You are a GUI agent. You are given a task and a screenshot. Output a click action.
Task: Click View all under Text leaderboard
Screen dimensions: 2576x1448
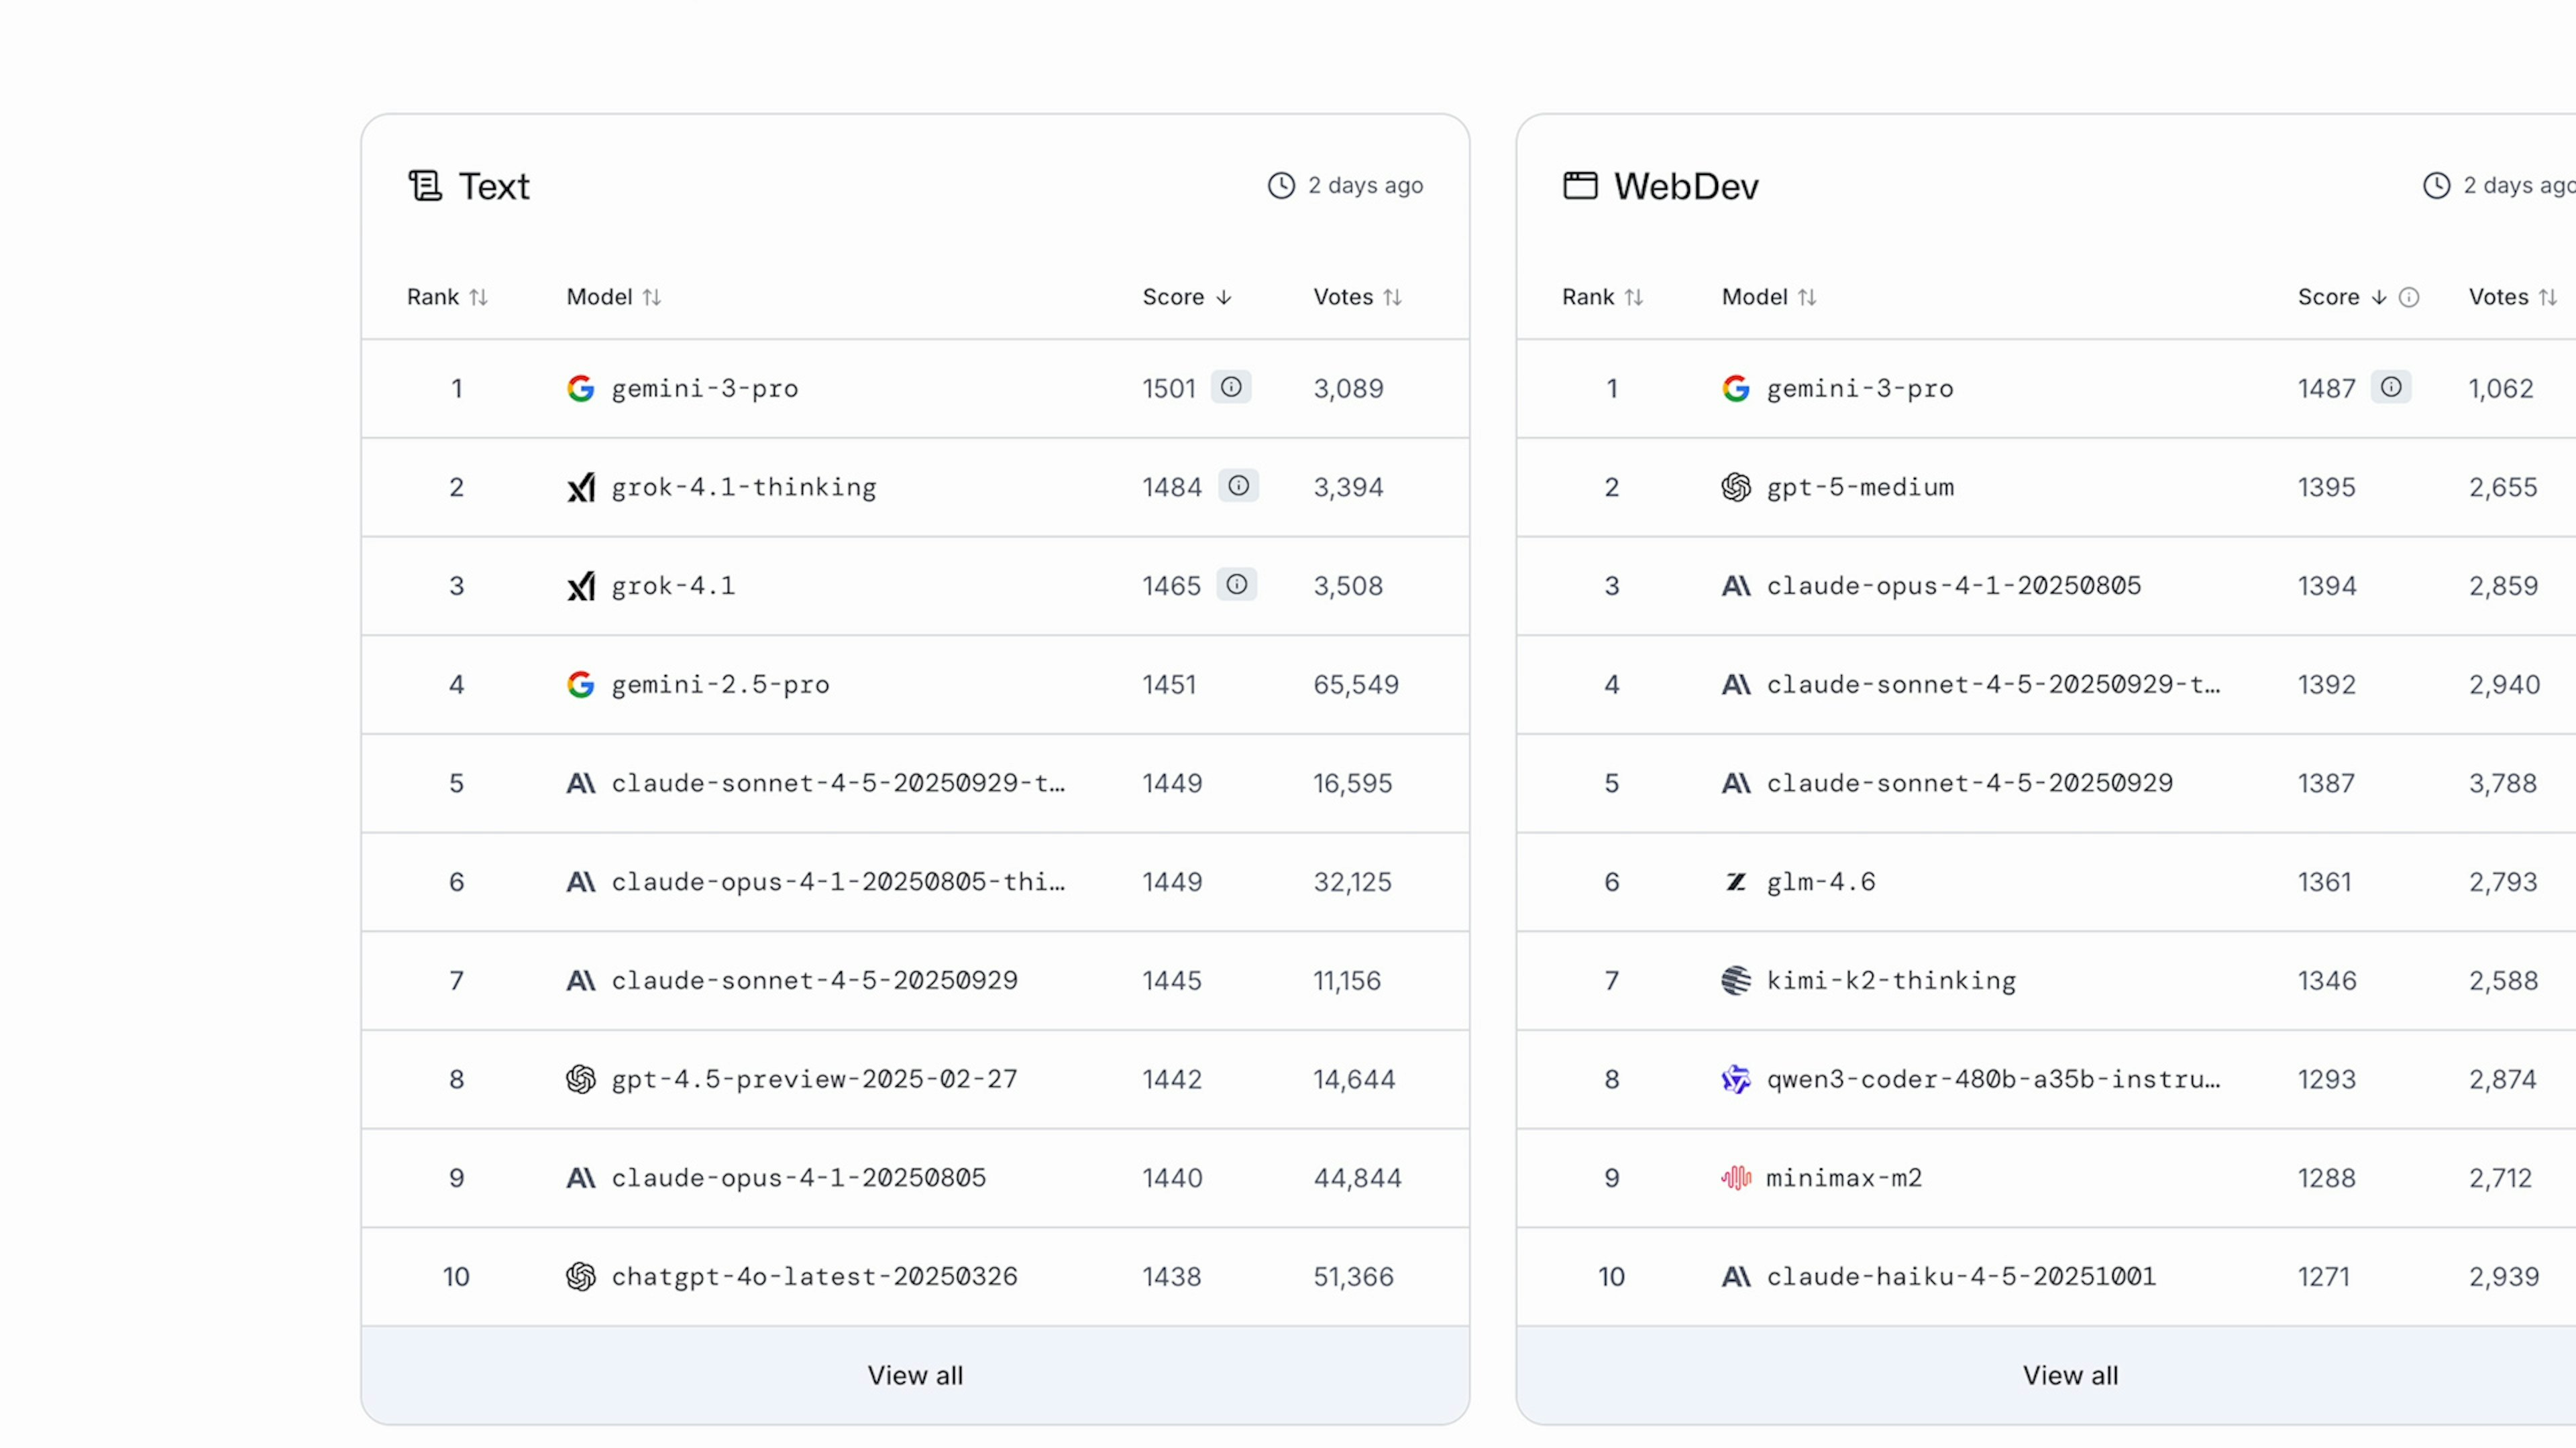tap(915, 1375)
